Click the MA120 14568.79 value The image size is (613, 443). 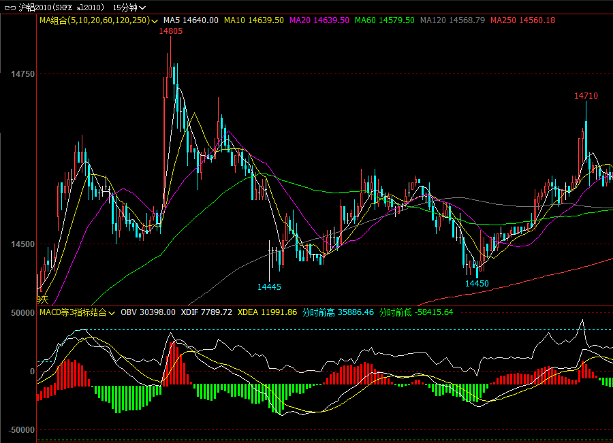(452, 20)
